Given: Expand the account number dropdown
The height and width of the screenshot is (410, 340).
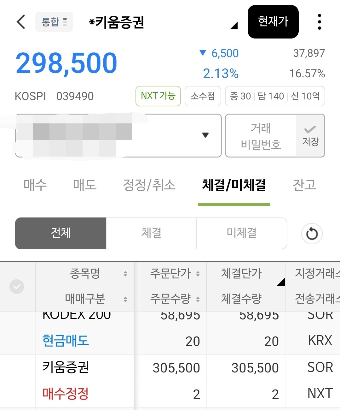Looking at the screenshot, I should [x=205, y=135].
